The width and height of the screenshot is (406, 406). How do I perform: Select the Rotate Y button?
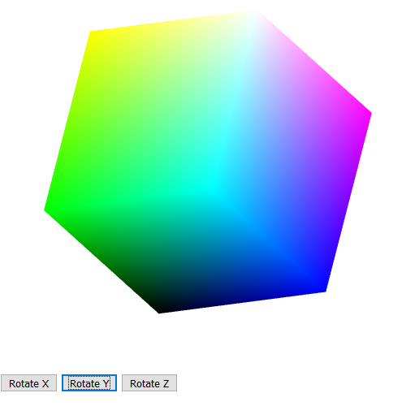point(89,382)
